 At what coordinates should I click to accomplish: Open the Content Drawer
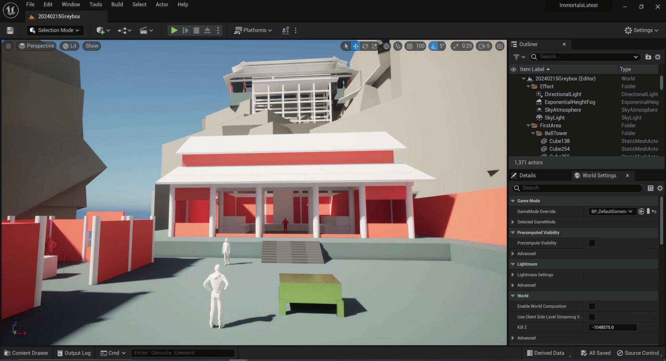point(26,353)
